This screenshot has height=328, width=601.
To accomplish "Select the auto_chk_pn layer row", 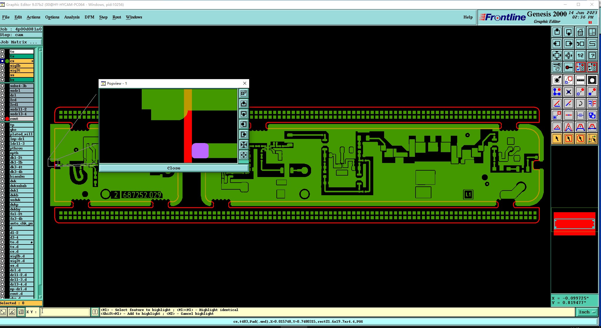I will [x=21, y=223].
